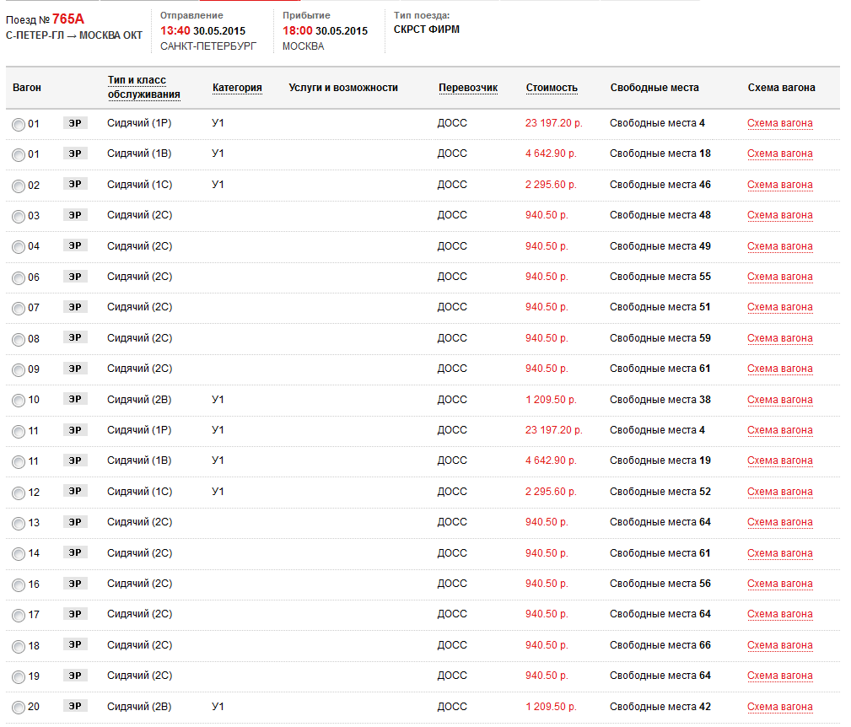Image resolution: width=851 pixels, height=727 pixels.
Task: Select the radio button for wagon 03
Action: click(x=19, y=217)
